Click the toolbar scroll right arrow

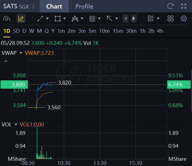pos(134,18)
